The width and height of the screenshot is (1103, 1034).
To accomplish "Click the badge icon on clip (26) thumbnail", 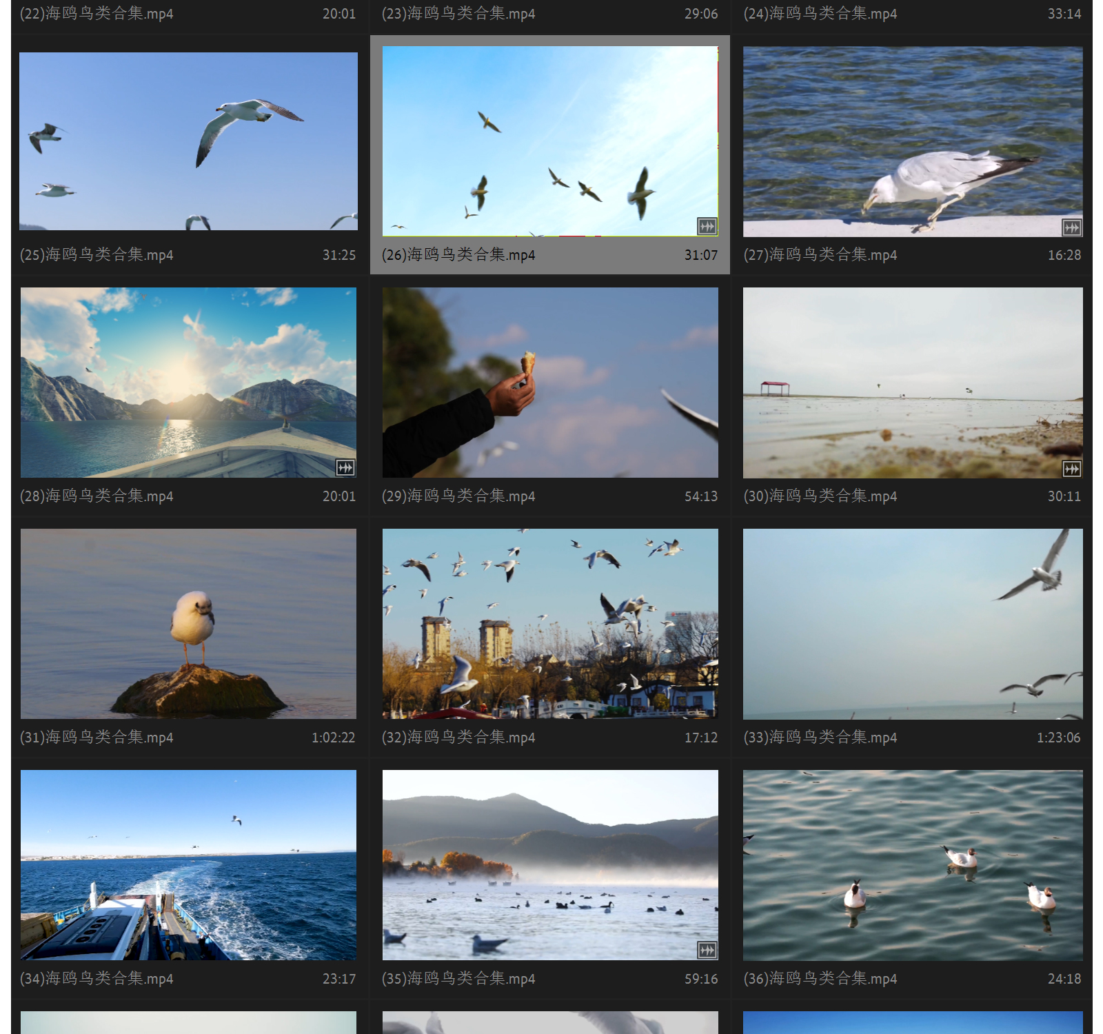I will click(707, 226).
